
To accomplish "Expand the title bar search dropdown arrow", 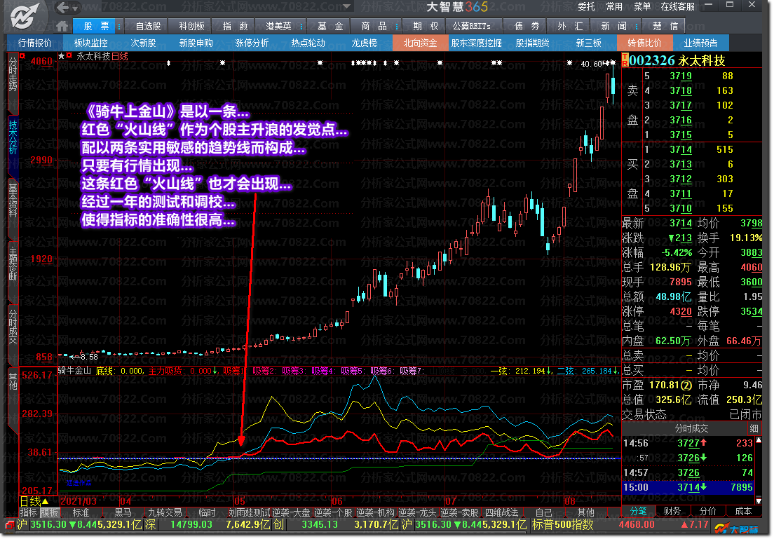I will point(347,6).
